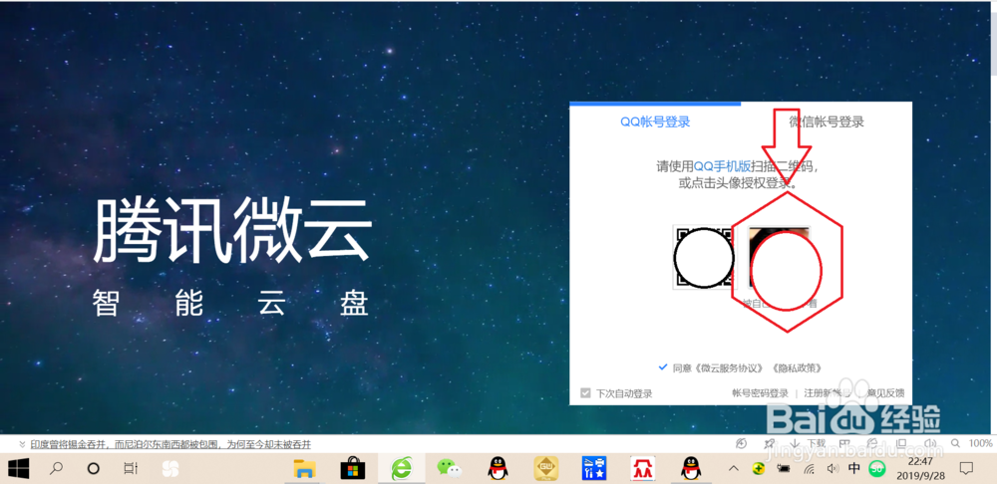Click the green e browser taskbar icon
The height and width of the screenshot is (484, 997).
[401, 469]
